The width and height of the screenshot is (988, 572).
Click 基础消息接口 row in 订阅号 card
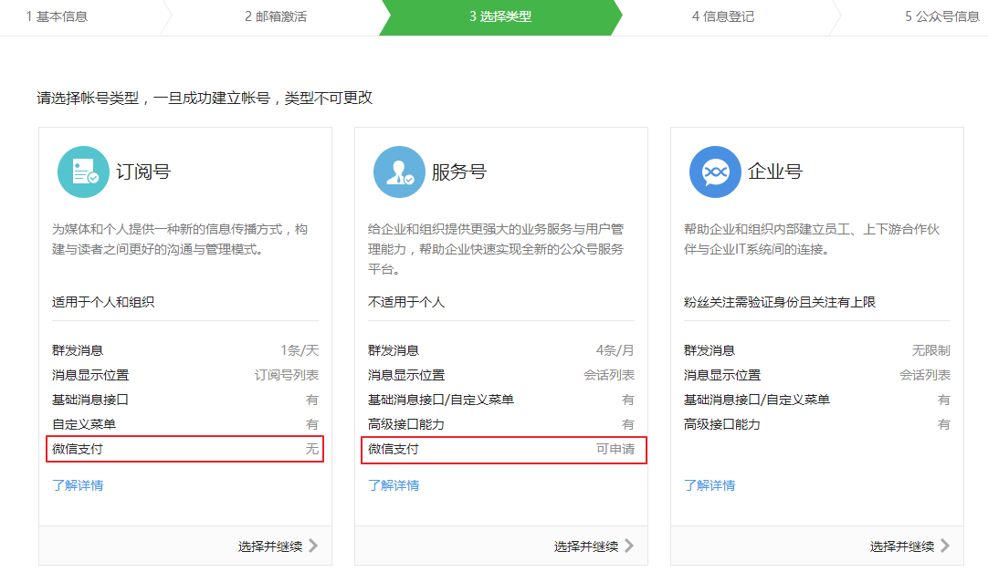coord(185,400)
